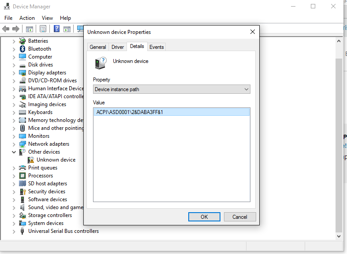Viewport: 347px width, 254px height.
Task: Click the Unknown device warning icon in tree
Action: click(x=31, y=160)
